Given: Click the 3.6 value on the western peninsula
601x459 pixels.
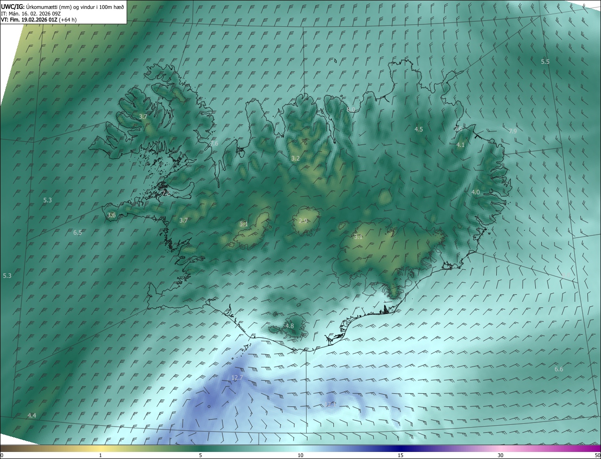Looking at the screenshot, I should [111, 215].
